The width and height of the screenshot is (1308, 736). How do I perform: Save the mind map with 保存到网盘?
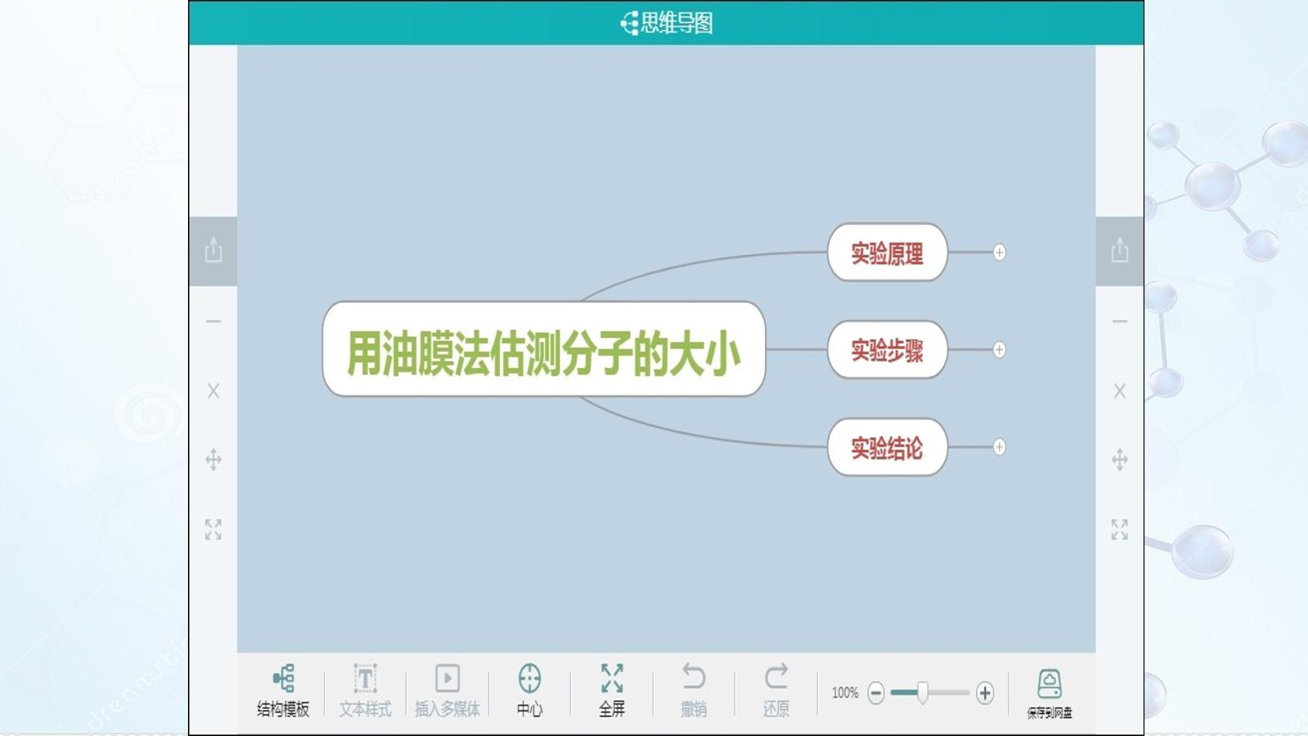pos(1049,693)
